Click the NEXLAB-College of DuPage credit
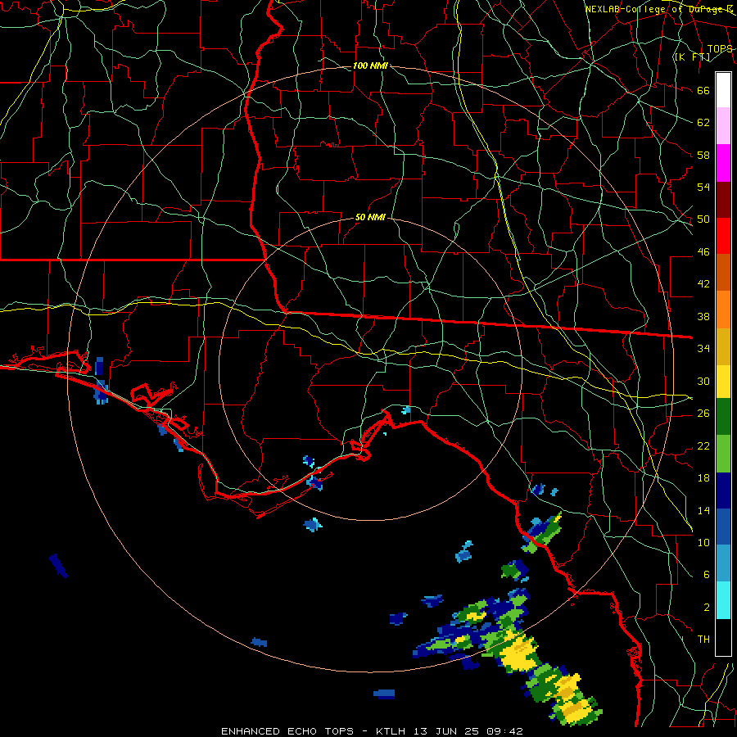Screen dimensions: 737x737 coord(659,9)
